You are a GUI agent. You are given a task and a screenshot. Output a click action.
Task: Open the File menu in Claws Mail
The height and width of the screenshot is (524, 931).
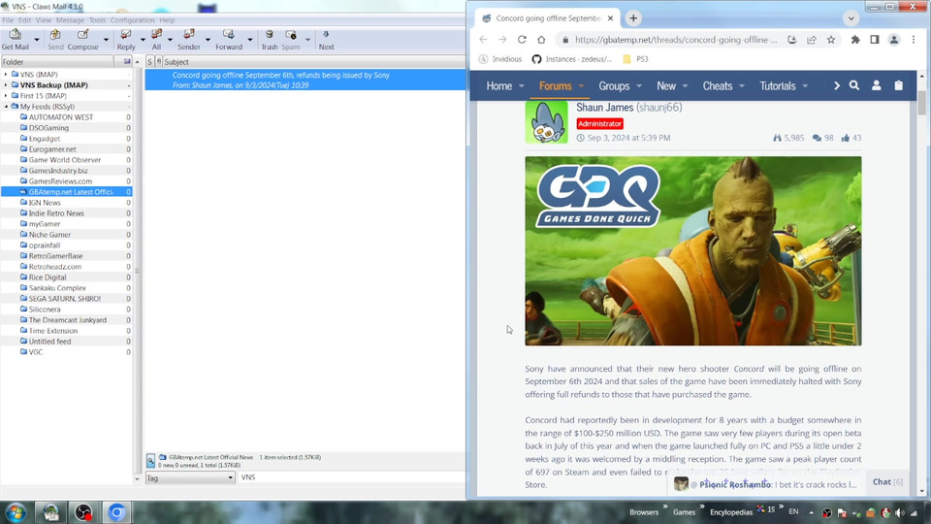8,20
